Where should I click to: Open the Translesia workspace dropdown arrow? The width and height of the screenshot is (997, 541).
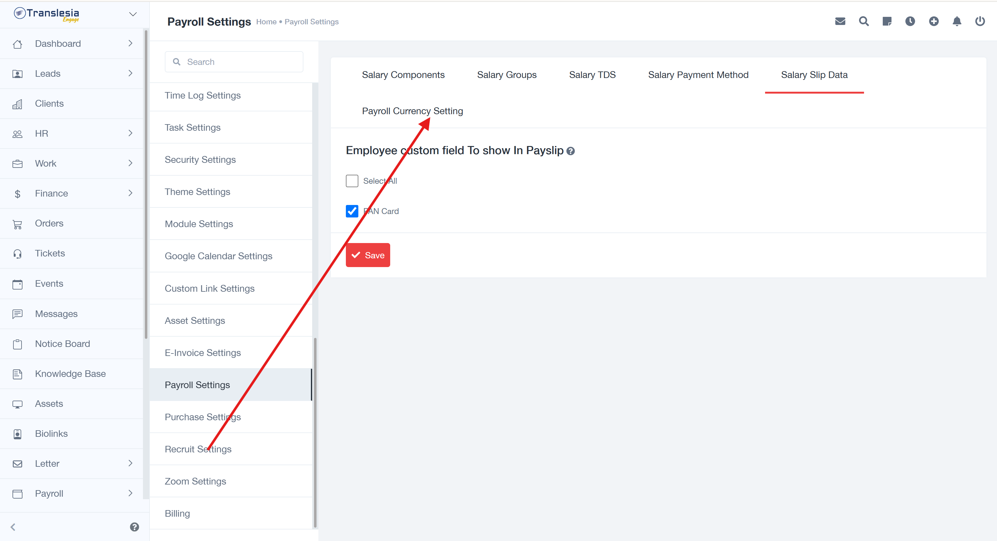tap(133, 14)
